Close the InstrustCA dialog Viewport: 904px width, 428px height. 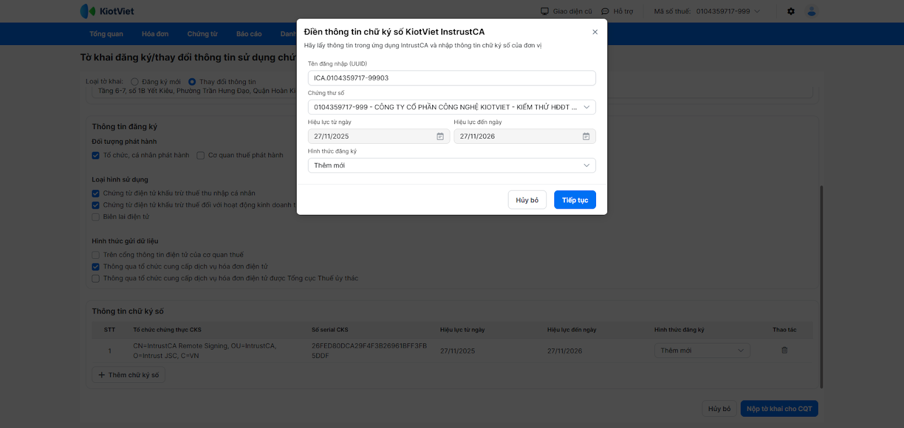(595, 32)
